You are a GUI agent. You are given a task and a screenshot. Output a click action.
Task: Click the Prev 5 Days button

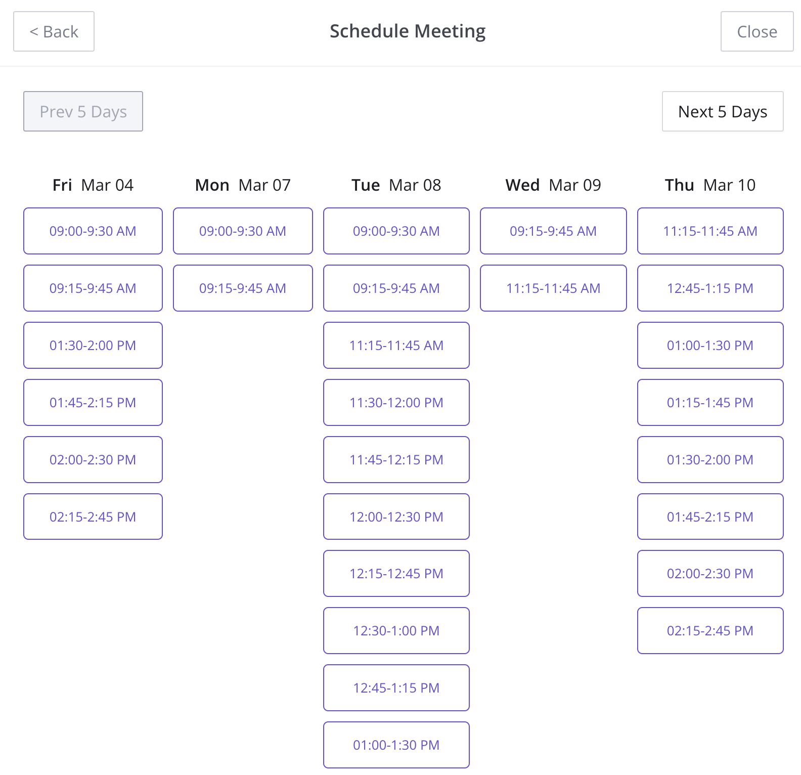tap(83, 111)
